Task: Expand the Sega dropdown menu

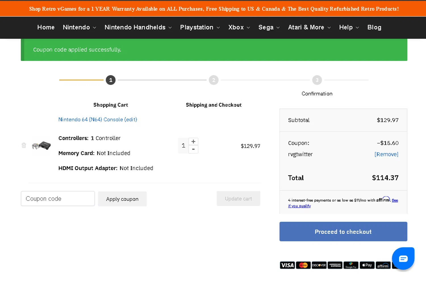Action: point(269,27)
